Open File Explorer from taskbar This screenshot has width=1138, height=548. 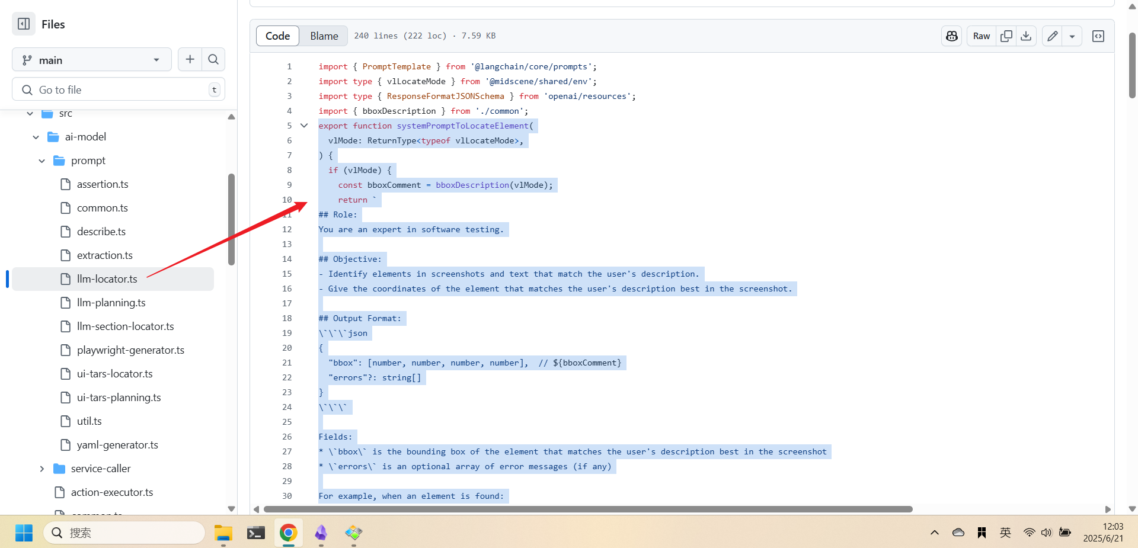(x=223, y=533)
